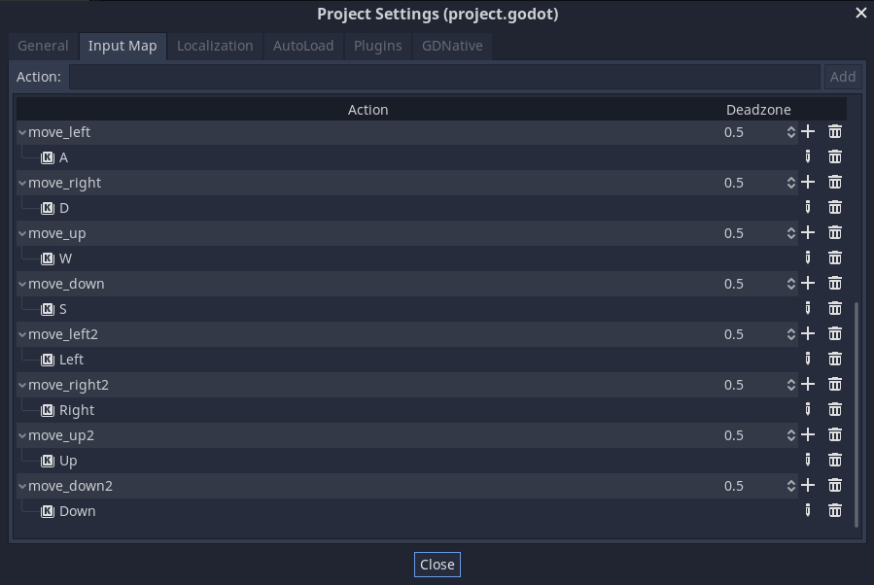Switch to the AutoLoad tab

[303, 45]
